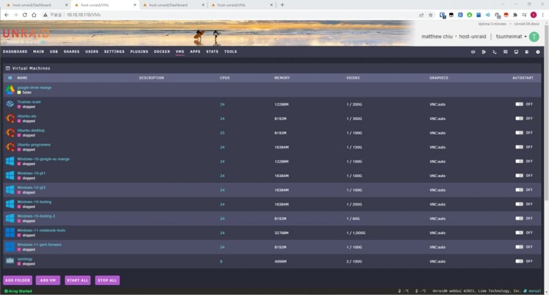Open the Tools menu
The image size is (549, 295).
coord(231,52)
